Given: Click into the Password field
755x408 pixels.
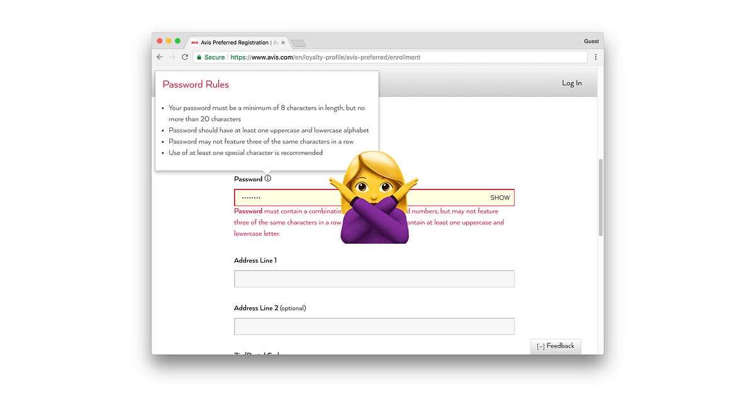Looking at the screenshot, I should (374, 198).
